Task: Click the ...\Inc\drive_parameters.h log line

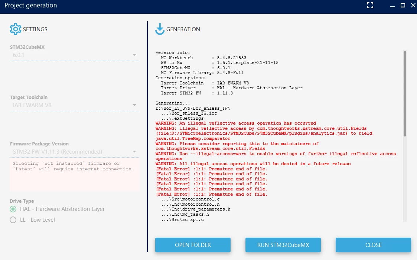Action: point(195,209)
